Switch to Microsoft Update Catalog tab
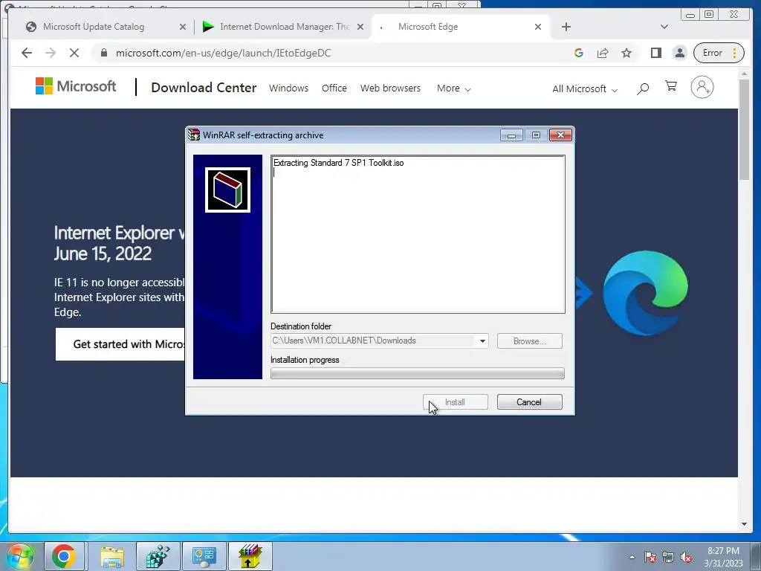 click(94, 27)
